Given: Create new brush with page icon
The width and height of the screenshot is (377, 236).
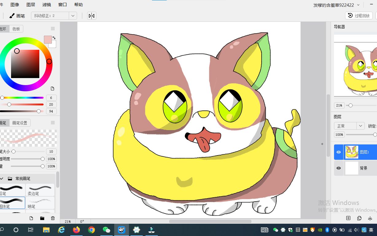Looking at the screenshot, I should (x=31, y=218).
